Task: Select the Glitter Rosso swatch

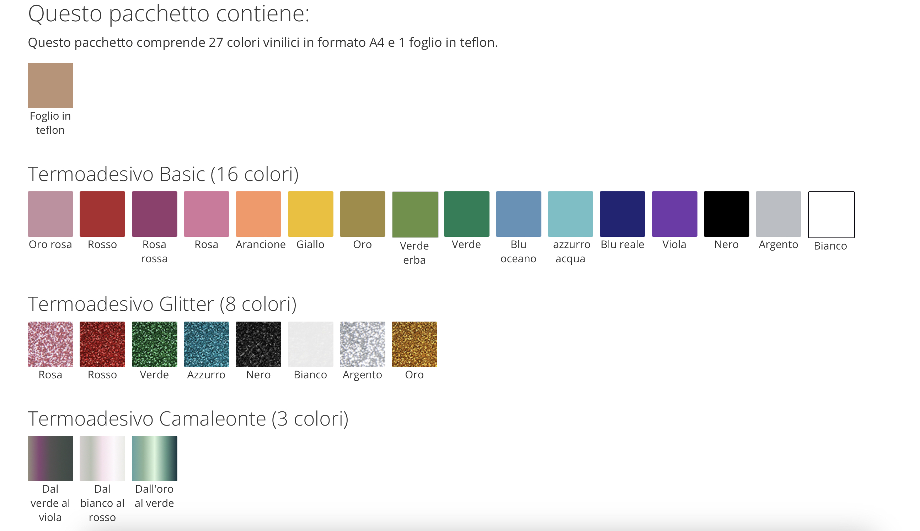Action: 102,344
